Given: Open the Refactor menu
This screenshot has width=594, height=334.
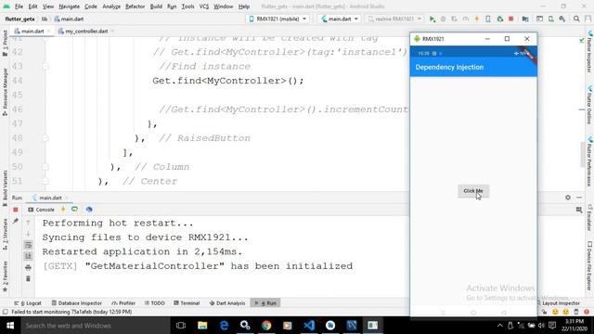Looking at the screenshot, I should coord(136,6).
